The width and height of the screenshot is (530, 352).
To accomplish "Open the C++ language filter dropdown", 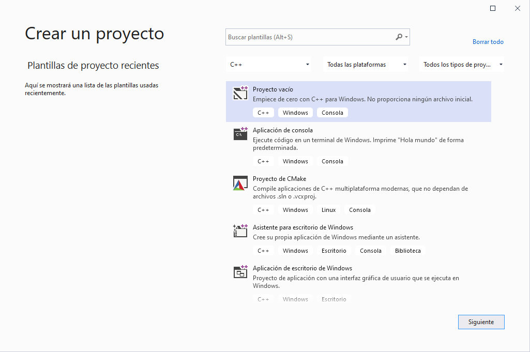I will (x=270, y=65).
